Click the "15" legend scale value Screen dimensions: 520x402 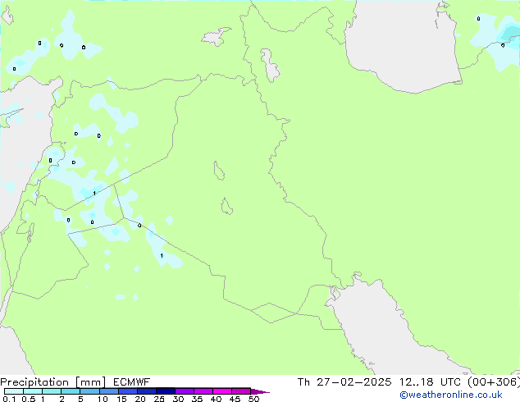coord(121,399)
